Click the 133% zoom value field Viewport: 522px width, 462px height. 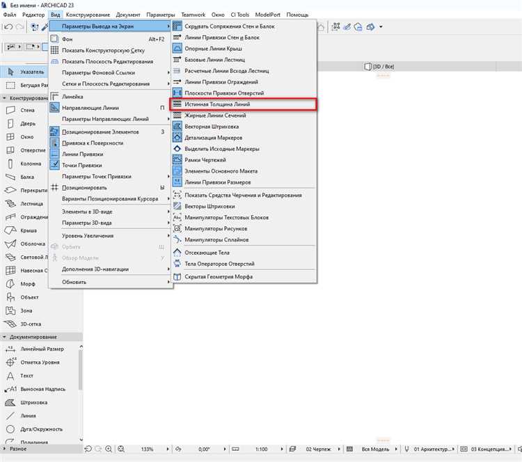tap(147, 449)
